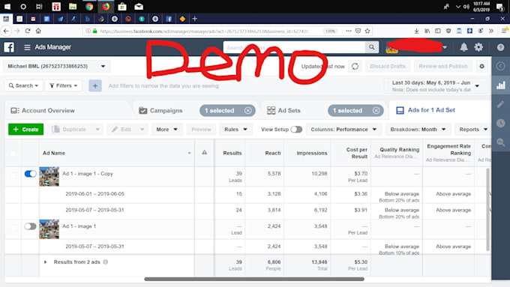
Task: Open thumbnail of Ad 1 - image 1
Action: (49, 229)
